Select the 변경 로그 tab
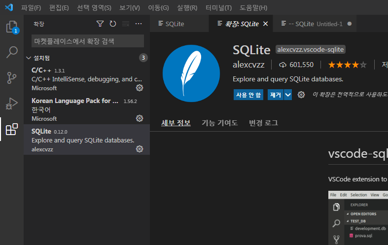Viewport: 388px width, 245px height. point(263,123)
